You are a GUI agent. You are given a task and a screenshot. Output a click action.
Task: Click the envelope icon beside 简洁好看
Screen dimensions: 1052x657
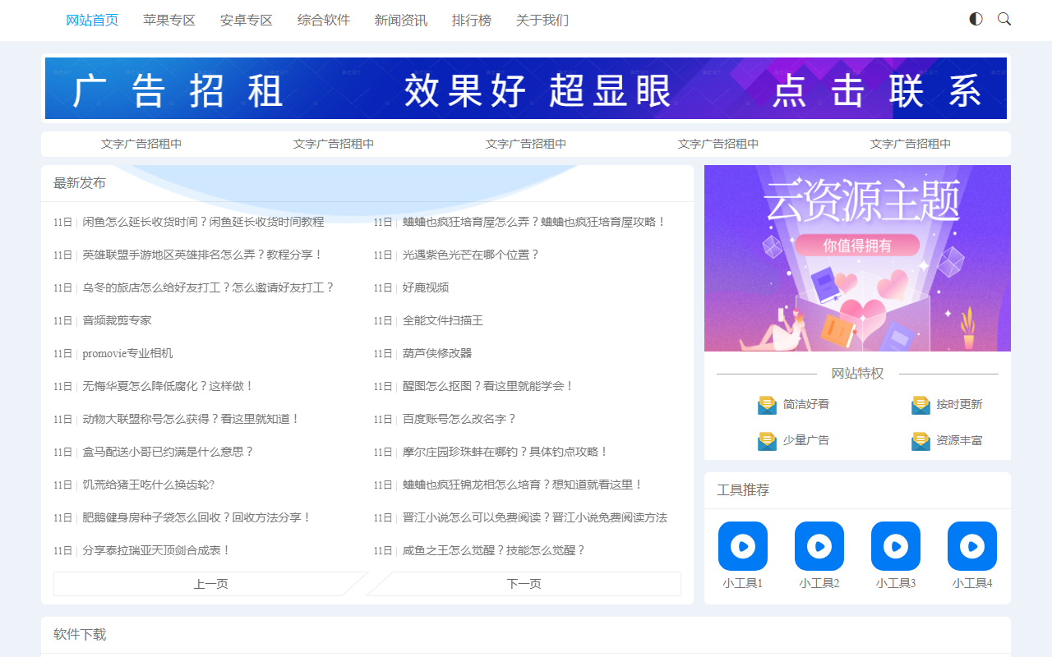click(767, 405)
